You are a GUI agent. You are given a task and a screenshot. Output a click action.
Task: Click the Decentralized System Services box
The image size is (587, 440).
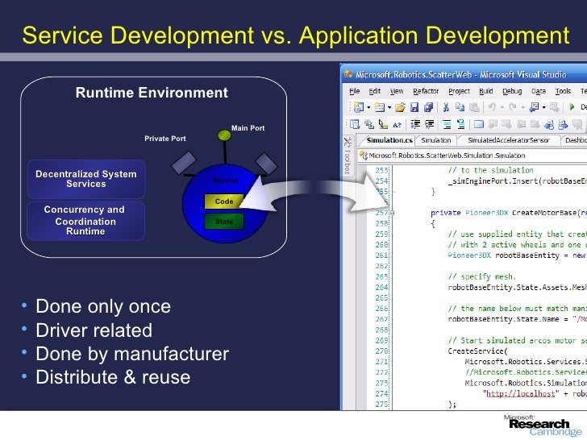point(86,179)
